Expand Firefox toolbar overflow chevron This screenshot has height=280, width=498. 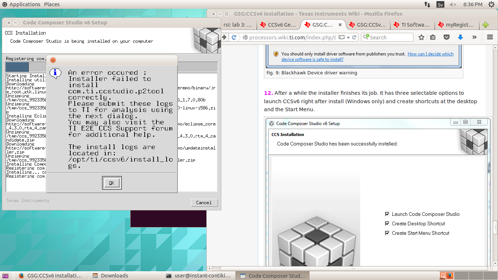click(x=474, y=37)
